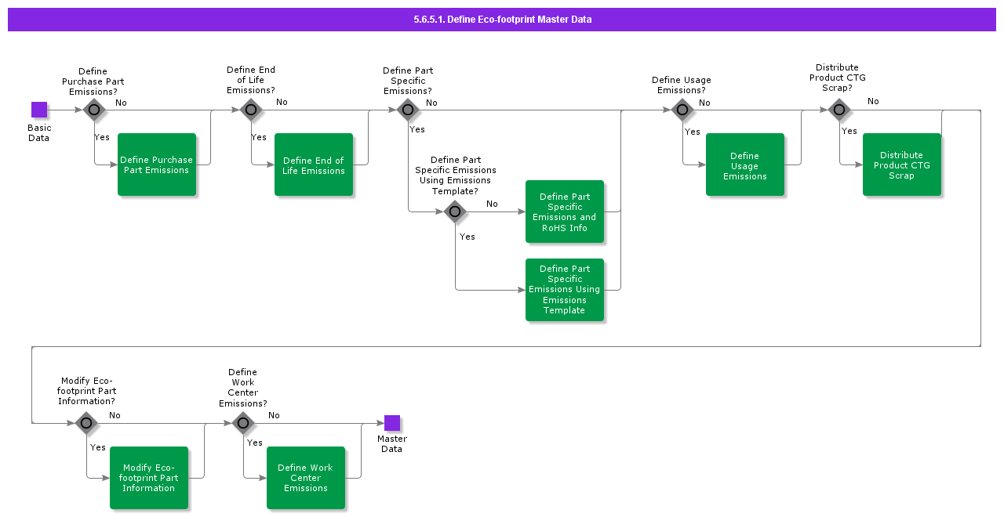Click the 'Basic Data' caption text
The image size is (1004, 517).
point(39,133)
